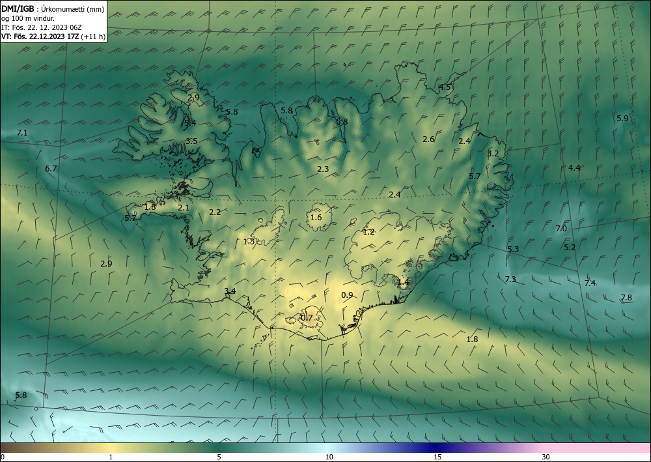Screen dimensions: 651x462
Task: Select the 'IT: Fös. 22. 12. 2023 06Z' line
Action: (x=42, y=27)
